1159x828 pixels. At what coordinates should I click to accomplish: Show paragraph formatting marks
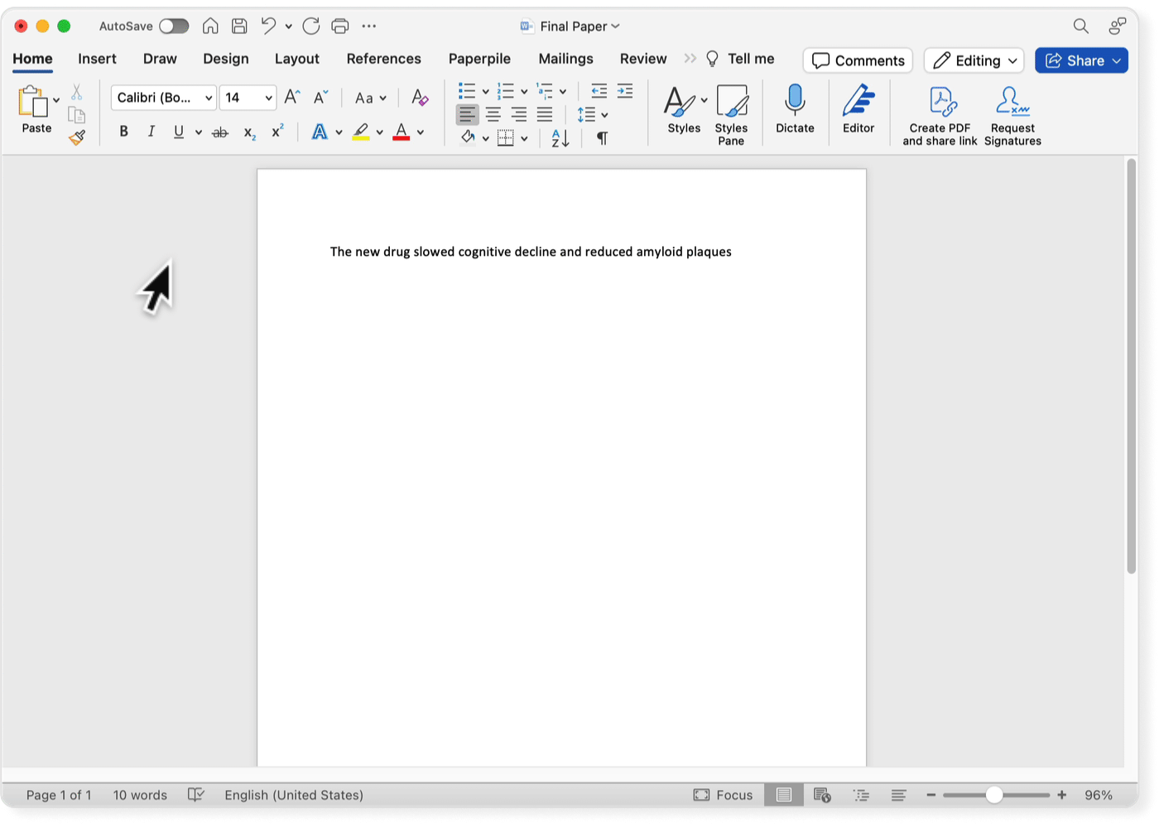pyautogui.click(x=602, y=138)
